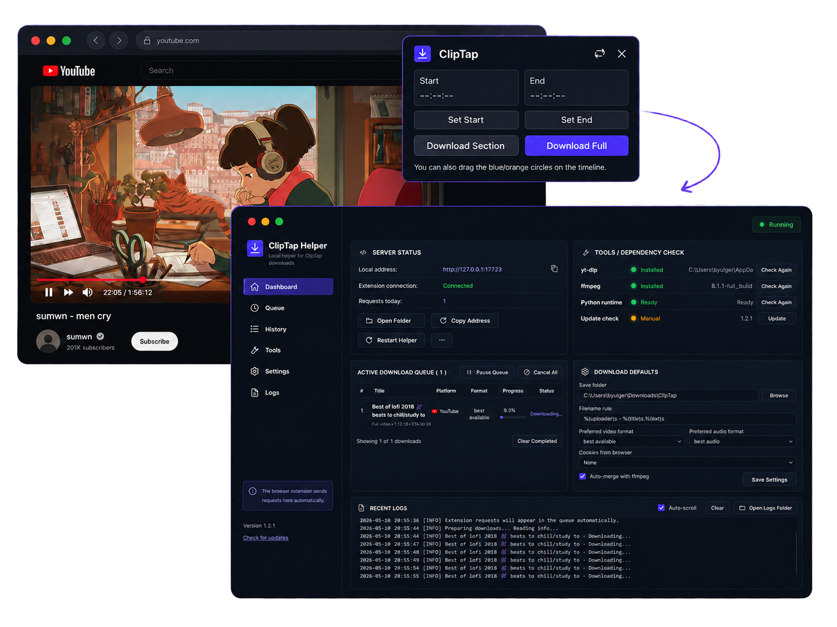Open the Tools section in sidebar
This screenshot has width=837, height=627.
tap(288, 350)
